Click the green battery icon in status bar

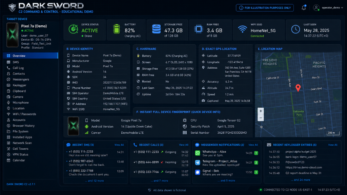(117, 29)
